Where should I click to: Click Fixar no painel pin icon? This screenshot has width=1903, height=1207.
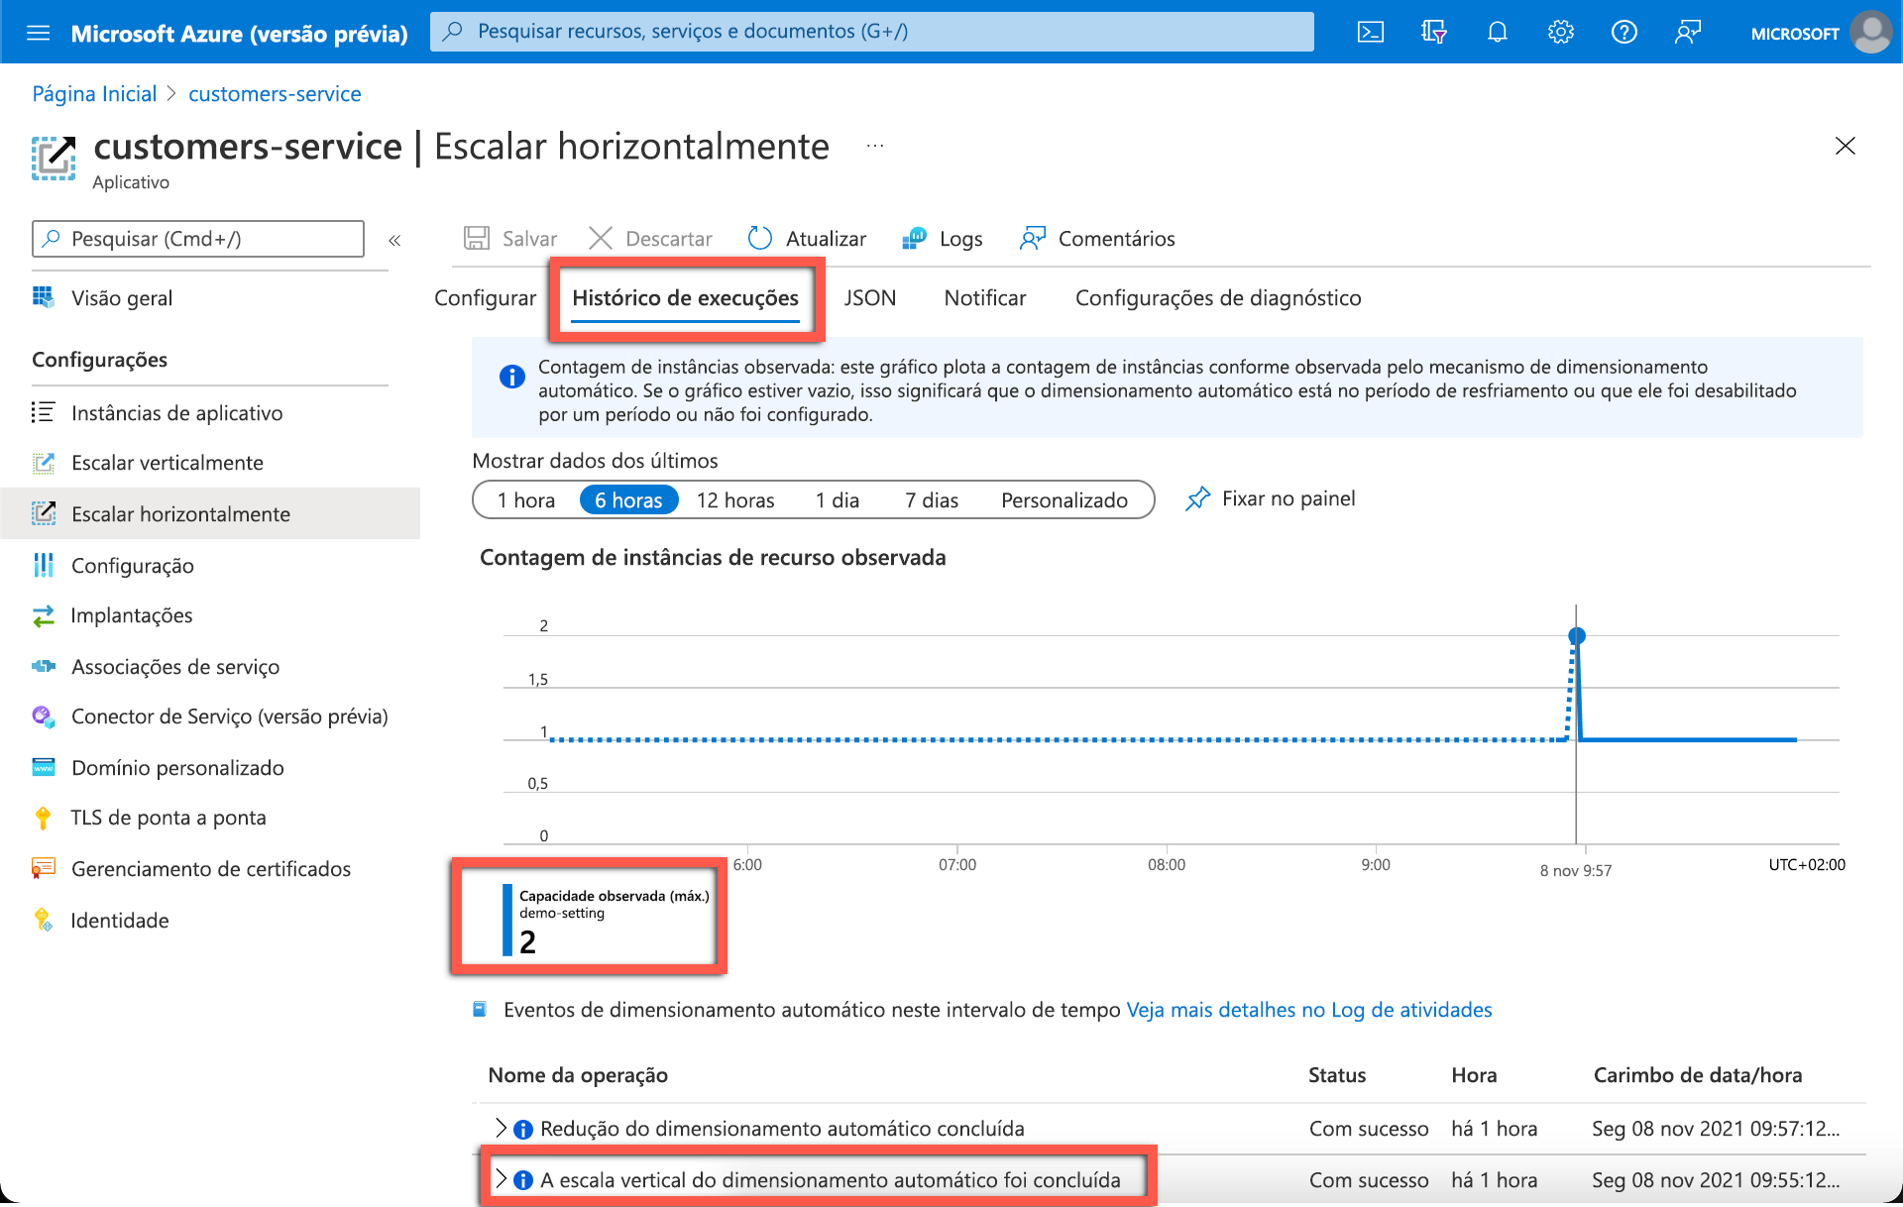(1198, 498)
